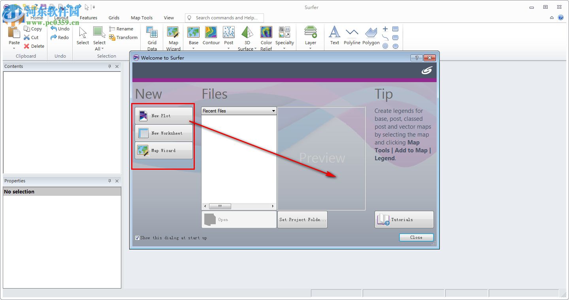Expand the Base map dropdown
This screenshot has height=300, width=569.
pos(194,49)
